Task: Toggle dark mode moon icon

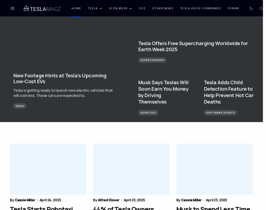Action: 251,8
